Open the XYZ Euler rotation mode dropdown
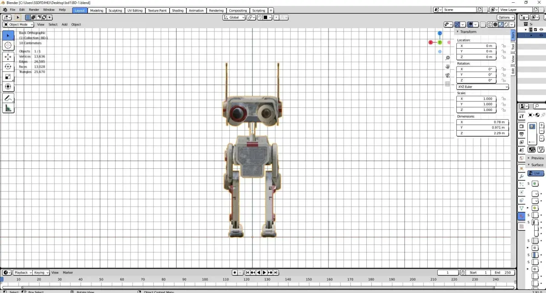This screenshot has width=546, height=293. pyautogui.click(x=483, y=87)
